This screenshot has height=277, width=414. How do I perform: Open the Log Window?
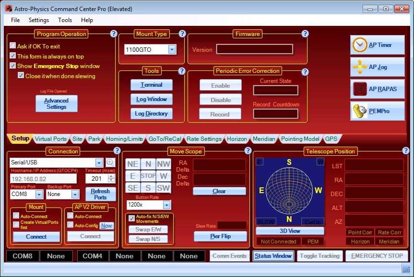151,99
